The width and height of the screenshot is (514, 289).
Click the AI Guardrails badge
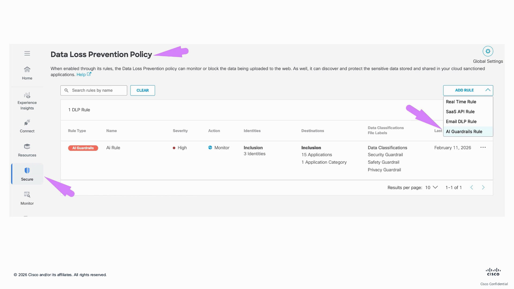(83, 148)
